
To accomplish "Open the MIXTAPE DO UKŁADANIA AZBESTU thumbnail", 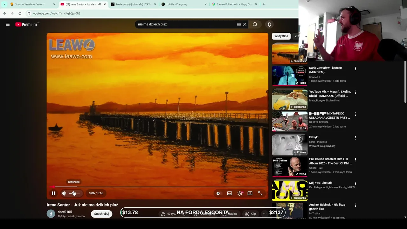I will [x=290, y=121].
